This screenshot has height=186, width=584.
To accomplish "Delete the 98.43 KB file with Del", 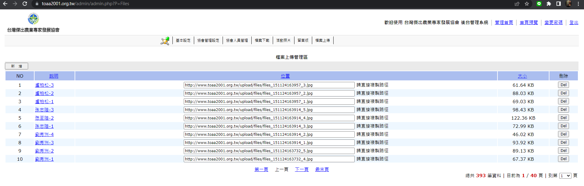I will (564, 110).
